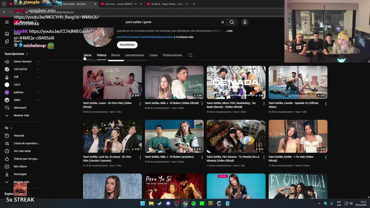The width and height of the screenshot is (370, 208).
Task: Open options menu for De Nada (Remix)
Action: coord(264,103)
